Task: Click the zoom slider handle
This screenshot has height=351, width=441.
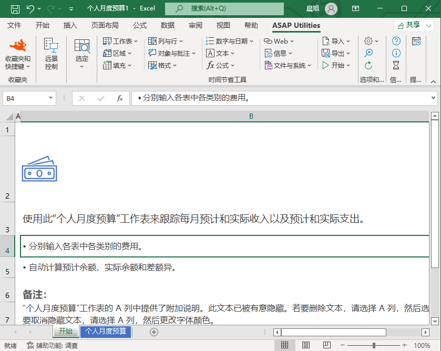Action: coord(374,345)
